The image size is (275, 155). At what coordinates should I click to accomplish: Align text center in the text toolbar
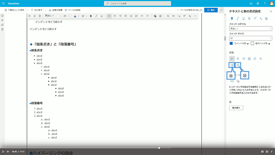115,16
